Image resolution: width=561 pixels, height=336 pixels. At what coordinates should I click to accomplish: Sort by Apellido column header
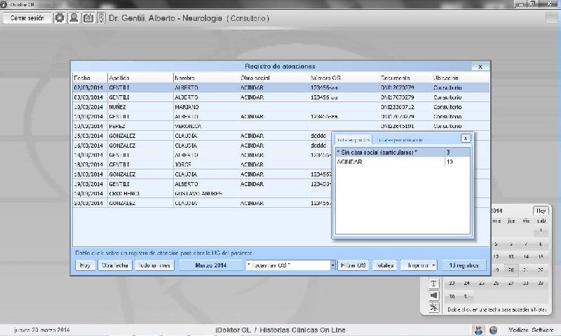[x=140, y=78]
